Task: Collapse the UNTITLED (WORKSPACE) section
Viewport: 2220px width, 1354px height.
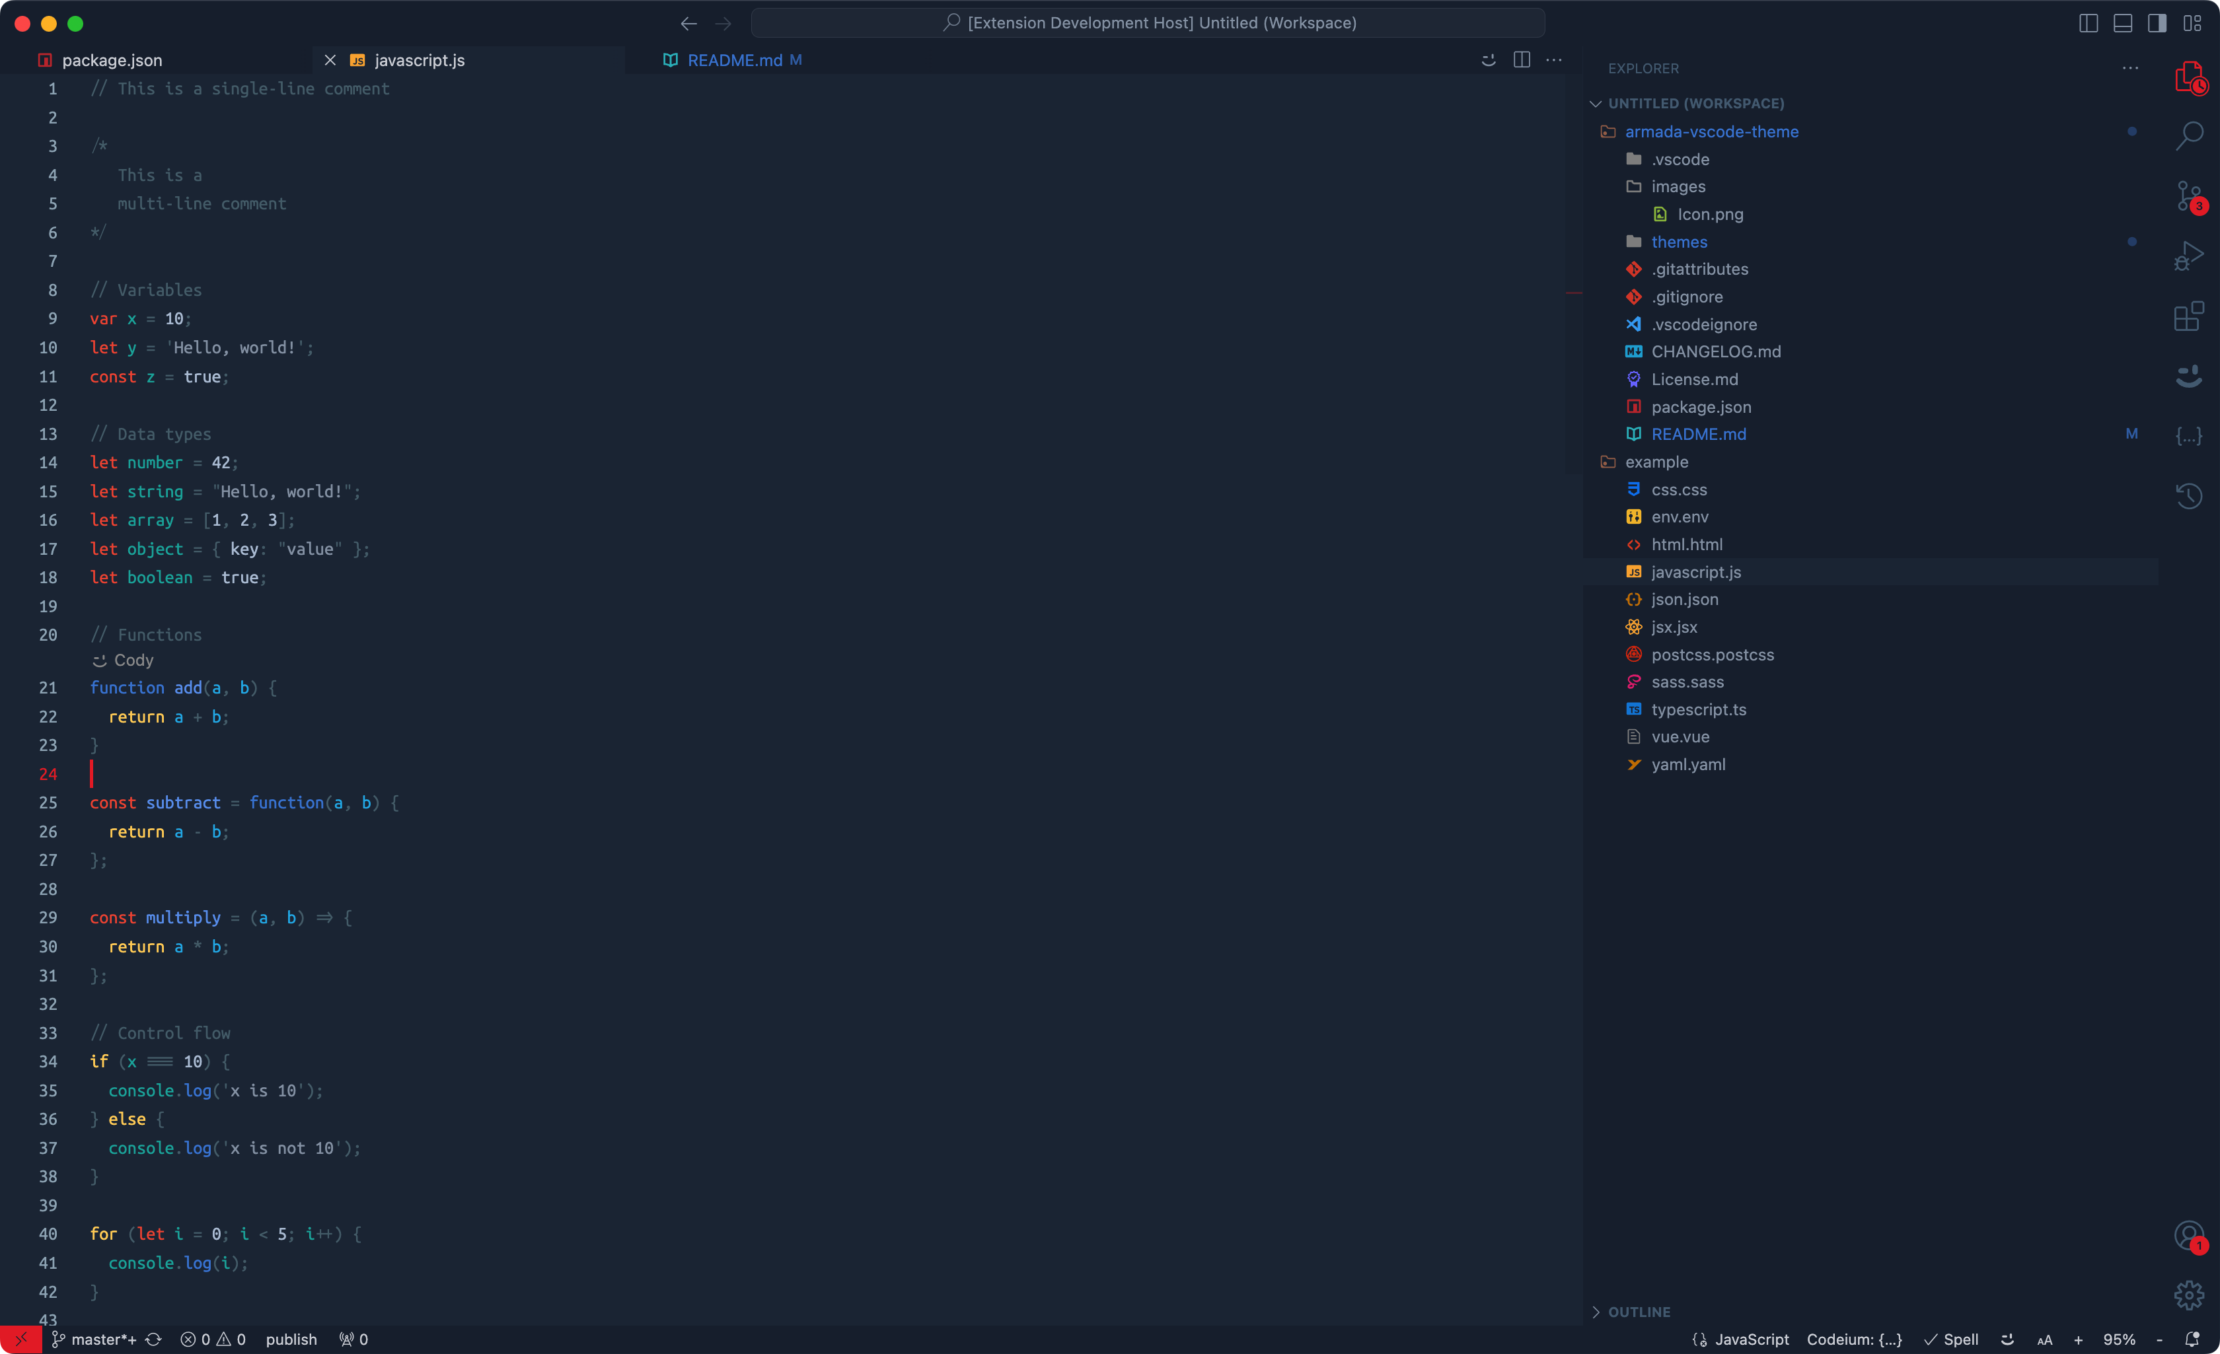Action: pos(1695,104)
